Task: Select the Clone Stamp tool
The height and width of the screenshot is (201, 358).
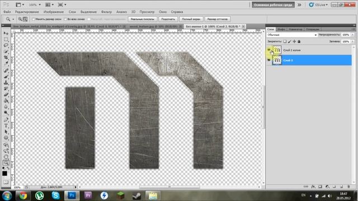Action: (x=6, y=83)
